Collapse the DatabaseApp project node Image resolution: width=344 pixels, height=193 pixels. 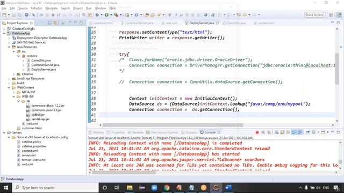click(x=4, y=33)
